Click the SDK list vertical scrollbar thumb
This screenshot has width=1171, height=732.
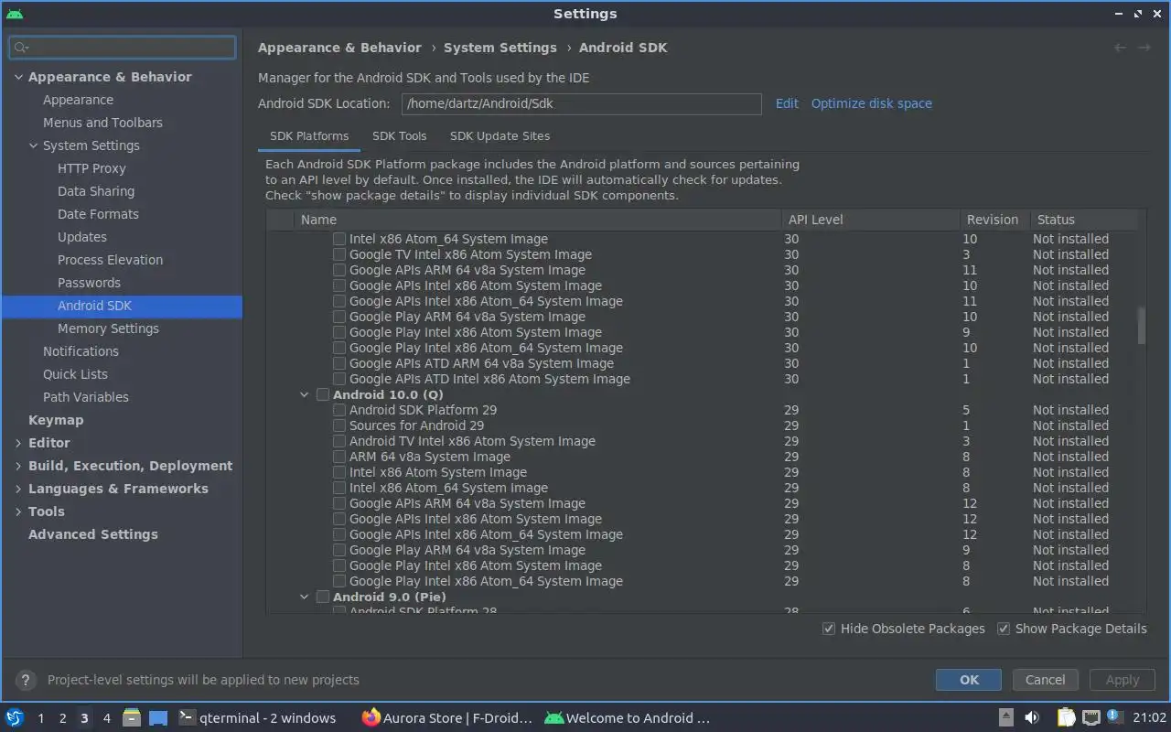[1141, 326]
